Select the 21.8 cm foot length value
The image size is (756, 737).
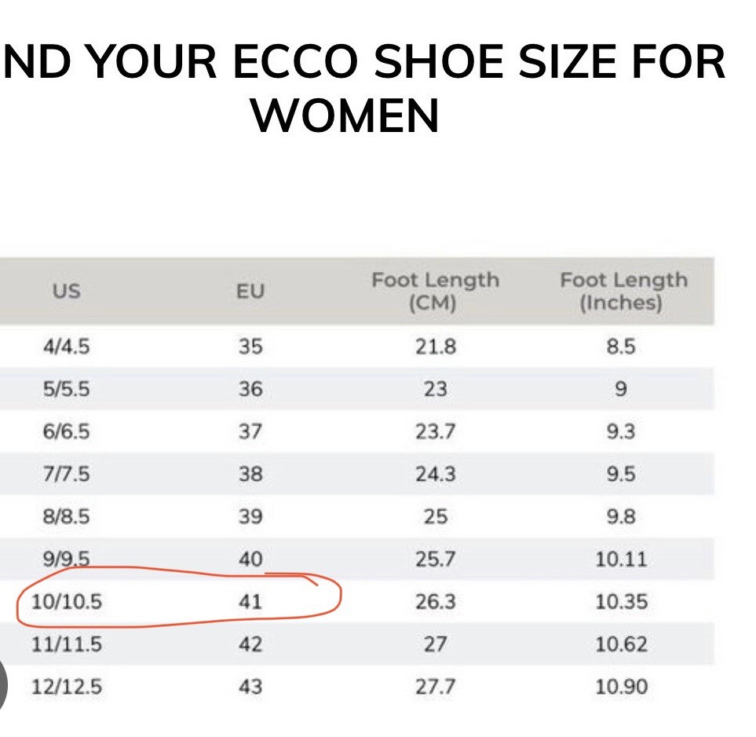click(436, 346)
